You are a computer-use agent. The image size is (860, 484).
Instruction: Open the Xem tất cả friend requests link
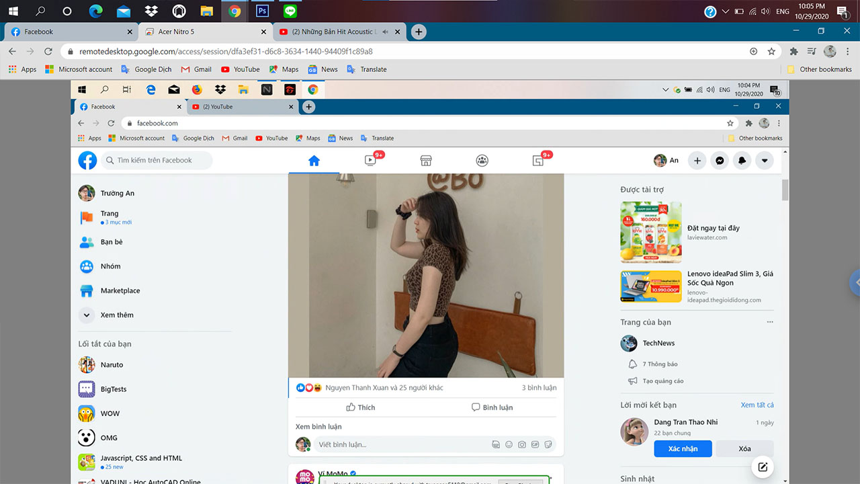757,405
